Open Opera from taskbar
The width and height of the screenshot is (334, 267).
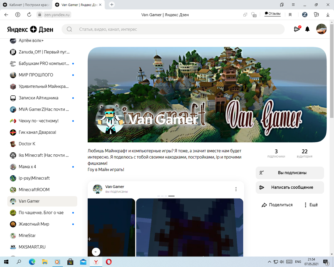point(109,262)
